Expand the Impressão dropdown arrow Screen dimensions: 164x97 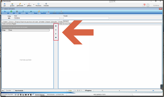36,12
